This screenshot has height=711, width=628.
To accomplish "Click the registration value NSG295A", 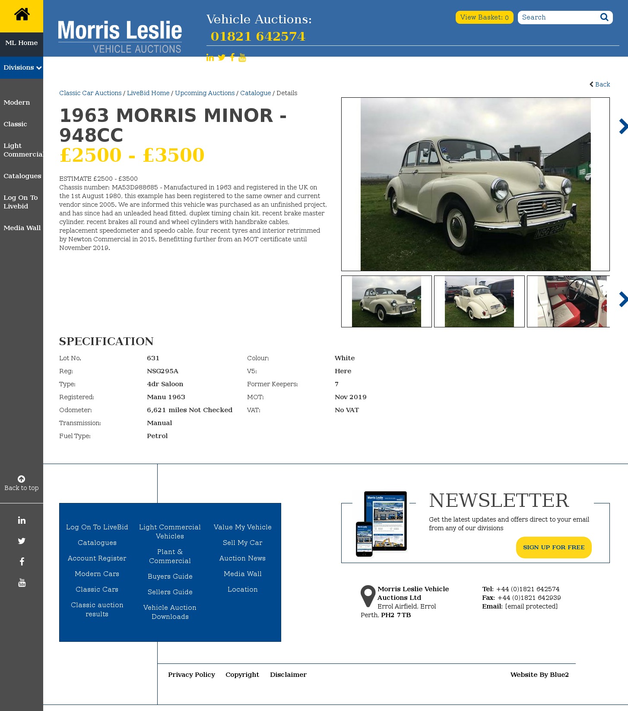I will coord(162,371).
